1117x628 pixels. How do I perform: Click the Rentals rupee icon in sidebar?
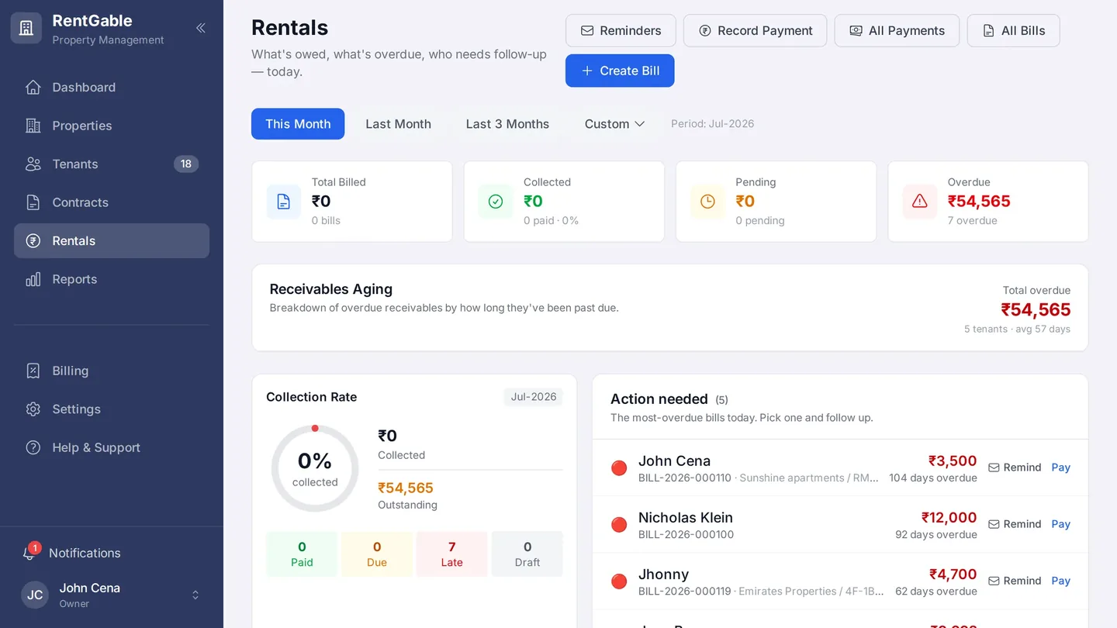[33, 241]
